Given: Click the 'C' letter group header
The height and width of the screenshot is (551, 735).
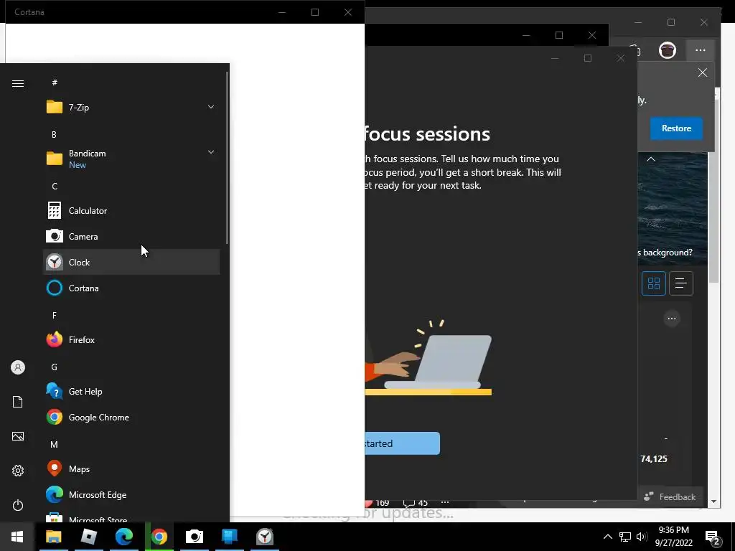Looking at the screenshot, I should pos(55,187).
